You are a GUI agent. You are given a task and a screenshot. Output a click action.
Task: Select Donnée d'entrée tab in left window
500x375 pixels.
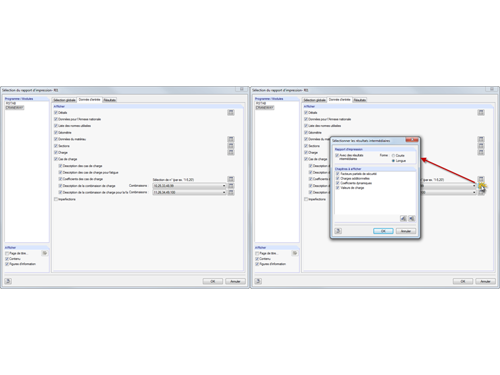[x=89, y=100]
